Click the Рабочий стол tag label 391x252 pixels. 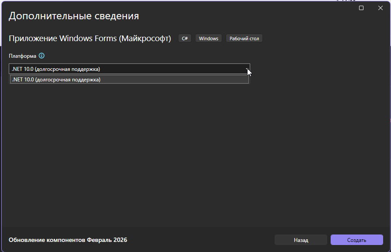[x=244, y=38]
